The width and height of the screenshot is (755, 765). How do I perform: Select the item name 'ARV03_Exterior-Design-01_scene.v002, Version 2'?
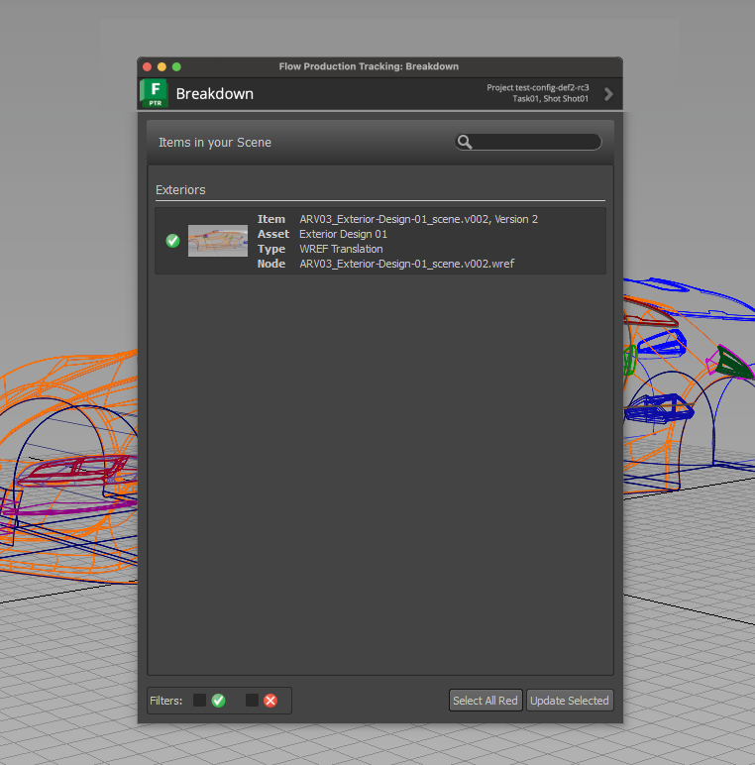418,219
